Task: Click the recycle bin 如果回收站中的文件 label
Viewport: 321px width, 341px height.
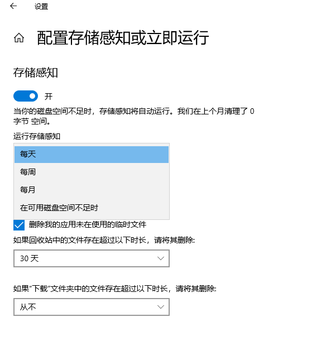Action: [104, 240]
